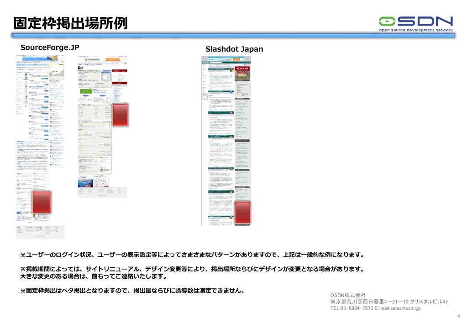Viewport: 467px width, 323px height.
Task: Click the OSDN logo
Action: coord(416,24)
